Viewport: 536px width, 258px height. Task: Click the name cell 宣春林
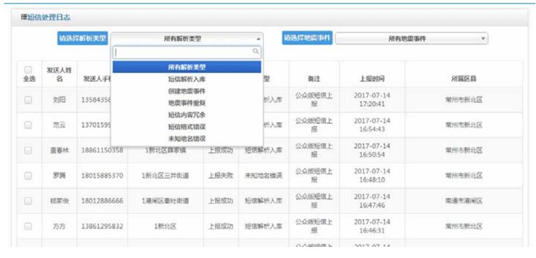point(59,150)
